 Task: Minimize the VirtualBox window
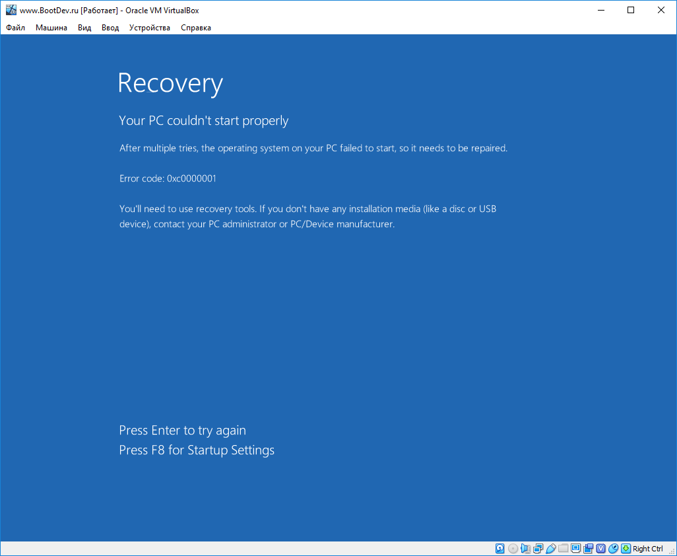click(600, 10)
